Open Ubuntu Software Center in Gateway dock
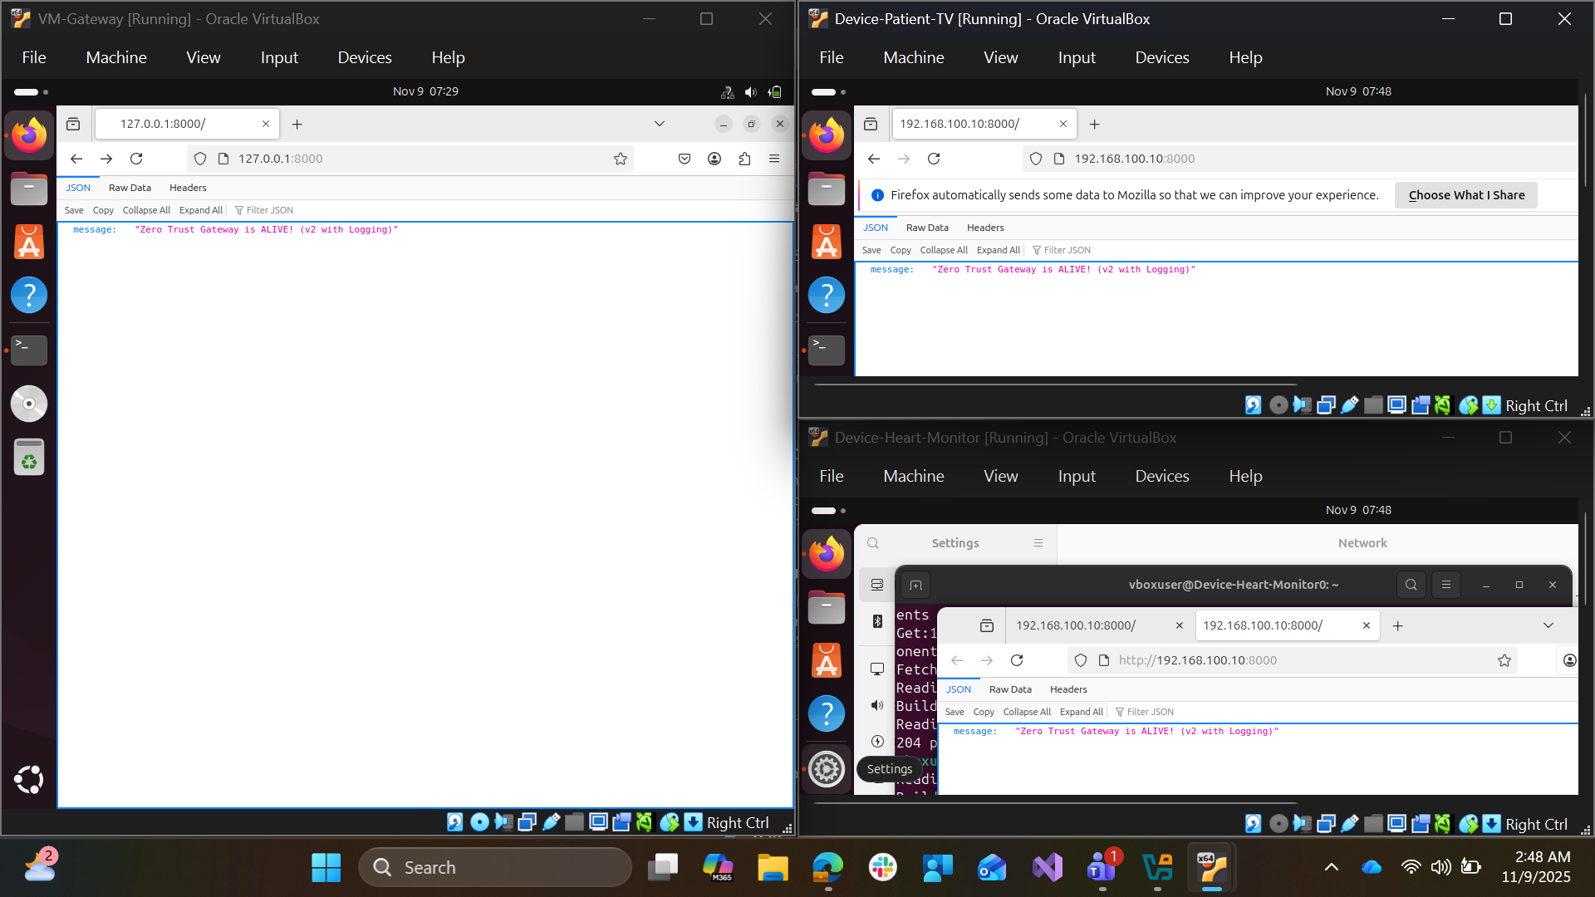The image size is (1595, 897). (29, 243)
